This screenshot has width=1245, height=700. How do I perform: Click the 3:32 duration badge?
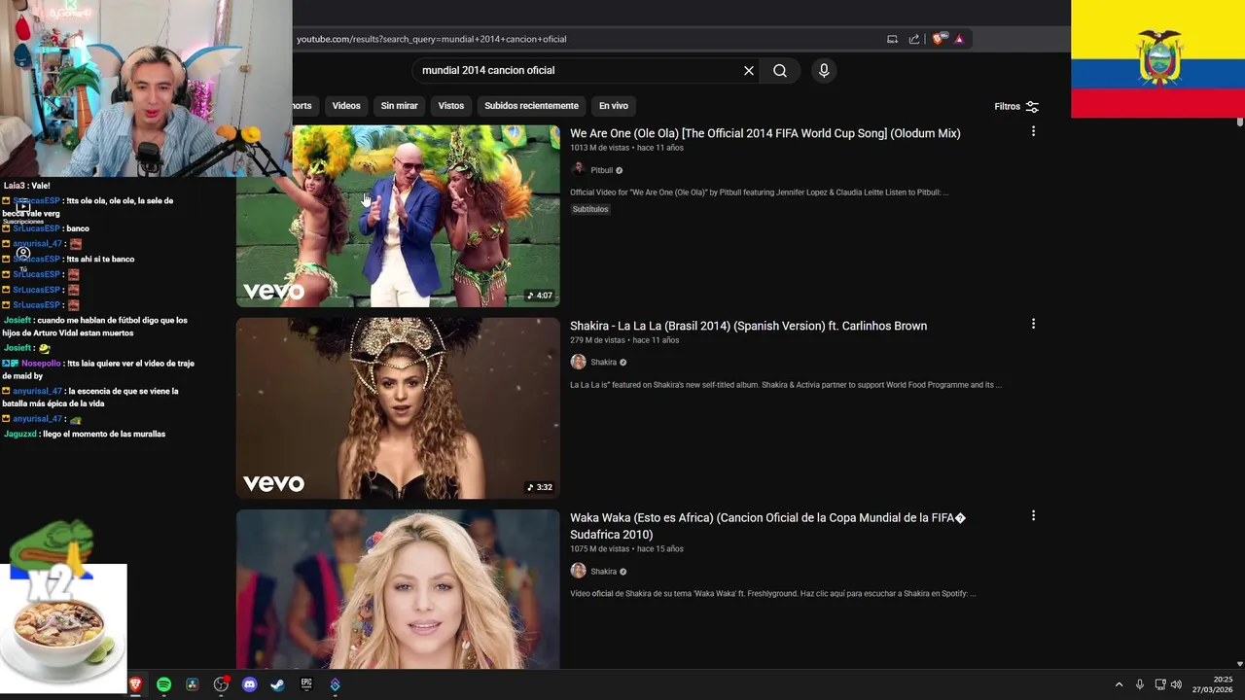540,488
